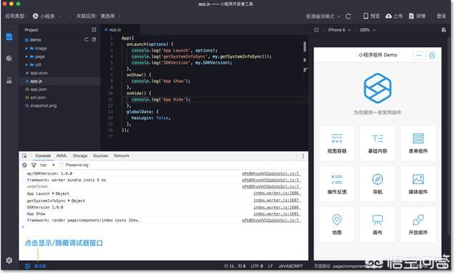This screenshot has width=458, height=278.
Task: Open ext.json in the project tree
Action: coord(38,97)
